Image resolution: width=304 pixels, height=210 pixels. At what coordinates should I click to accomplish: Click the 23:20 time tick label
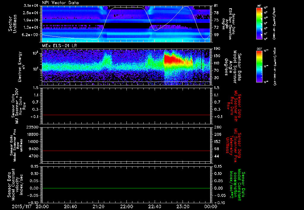[183, 206]
